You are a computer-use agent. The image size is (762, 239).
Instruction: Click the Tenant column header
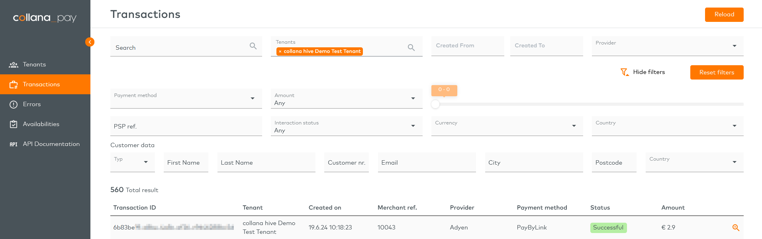pyautogui.click(x=253, y=208)
